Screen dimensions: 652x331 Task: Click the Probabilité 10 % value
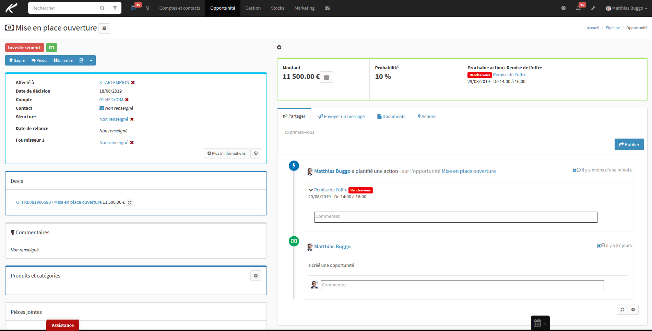click(x=383, y=77)
